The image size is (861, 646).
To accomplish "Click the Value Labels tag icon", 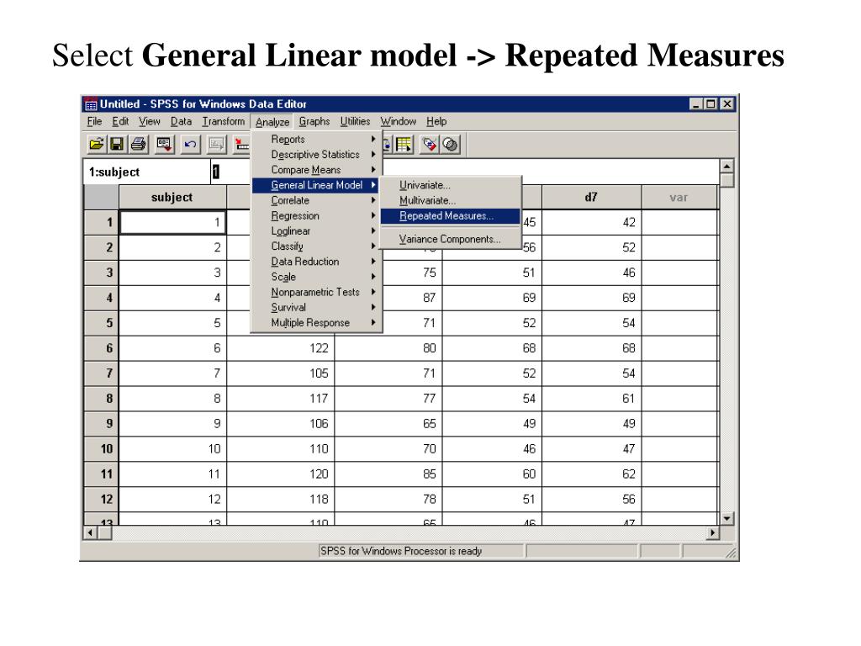I will [x=430, y=145].
